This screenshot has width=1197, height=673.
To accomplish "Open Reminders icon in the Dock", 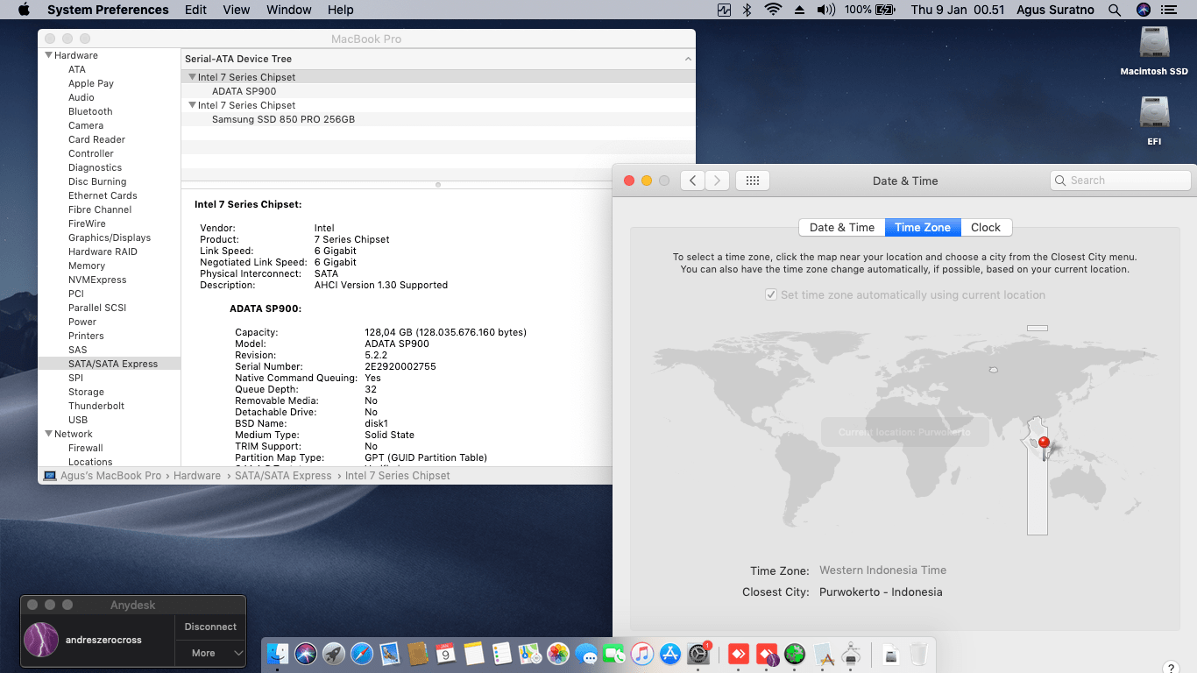I will click(x=502, y=654).
